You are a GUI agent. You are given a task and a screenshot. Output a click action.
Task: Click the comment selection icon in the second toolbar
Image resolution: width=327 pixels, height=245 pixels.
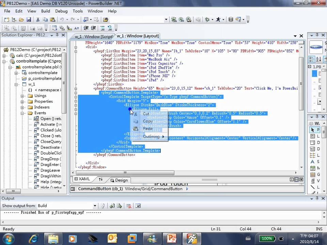(103, 28)
